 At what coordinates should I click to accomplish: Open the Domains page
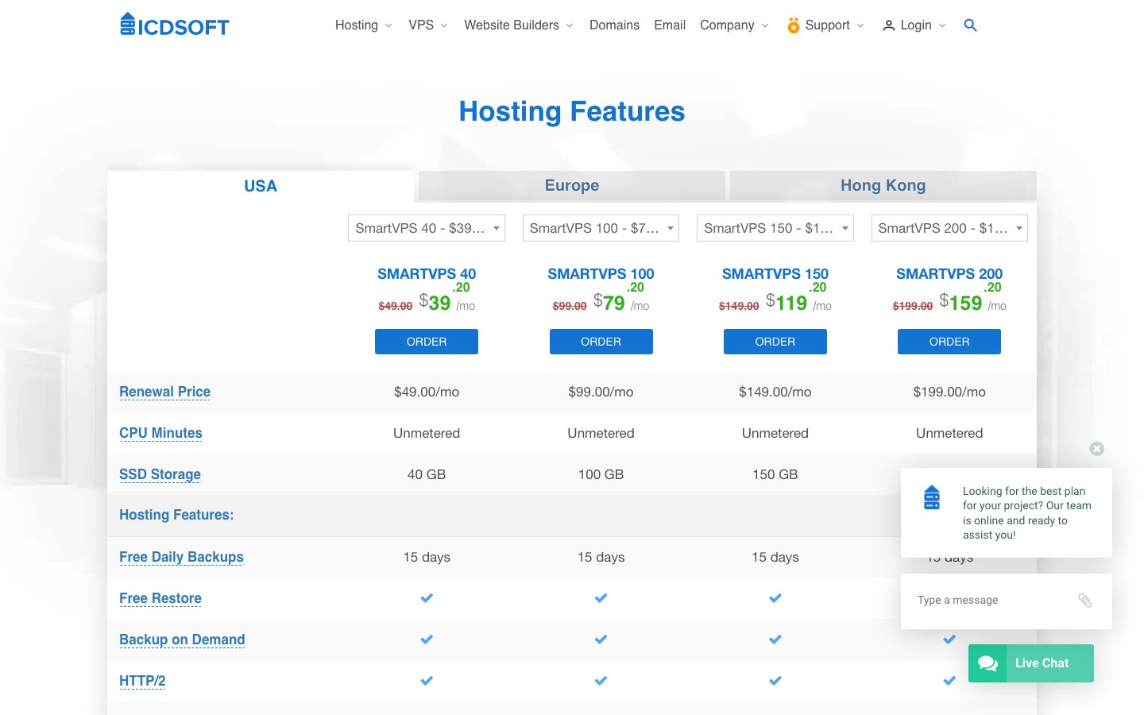pos(614,25)
